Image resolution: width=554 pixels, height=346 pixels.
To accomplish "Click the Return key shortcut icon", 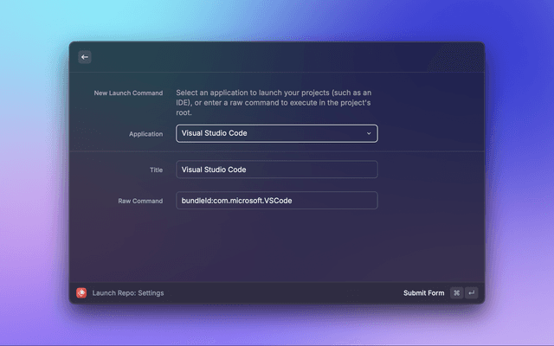I will [x=471, y=293].
